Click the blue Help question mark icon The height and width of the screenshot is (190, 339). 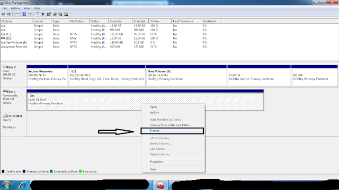[x=24, y=14]
